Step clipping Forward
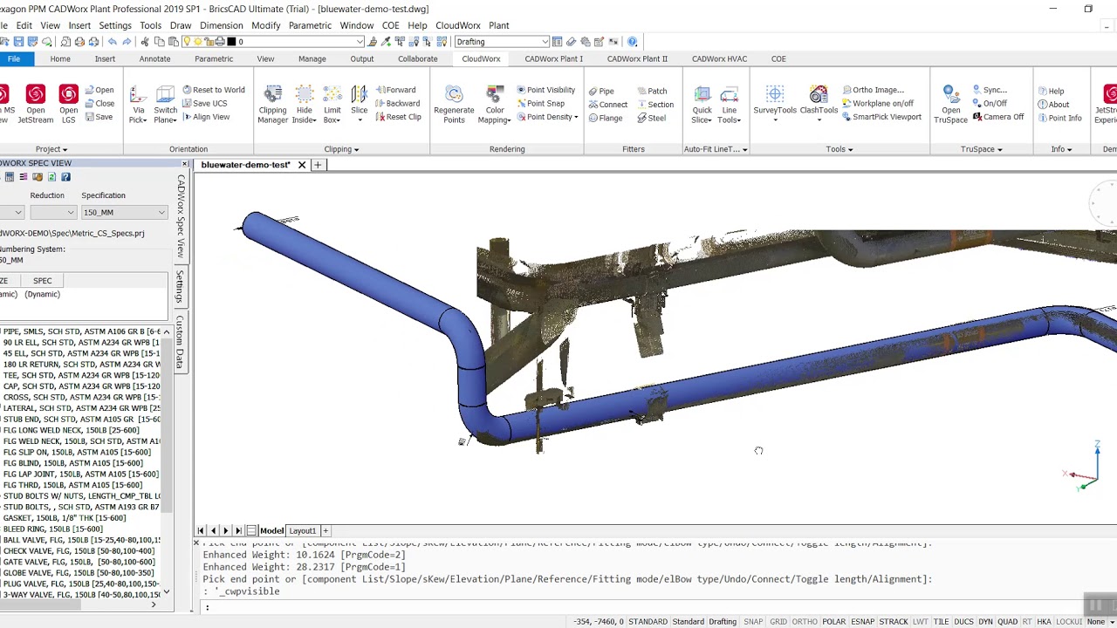The height and width of the screenshot is (628, 1117). [395, 90]
